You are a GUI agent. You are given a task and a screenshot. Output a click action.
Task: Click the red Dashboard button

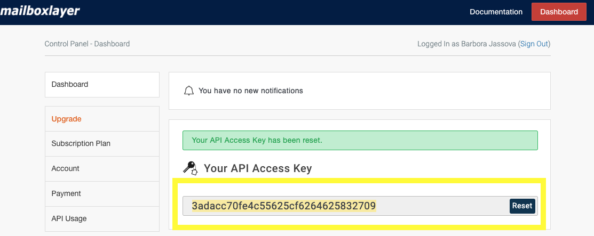point(559,12)
